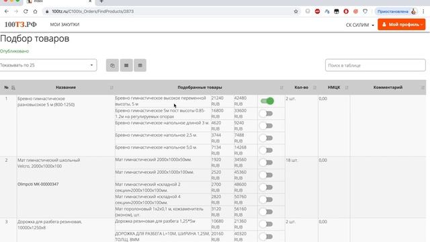This screenshot has width=430, height=242.
Task: Bookmark this page with the star icon
Action: [296, 11]
